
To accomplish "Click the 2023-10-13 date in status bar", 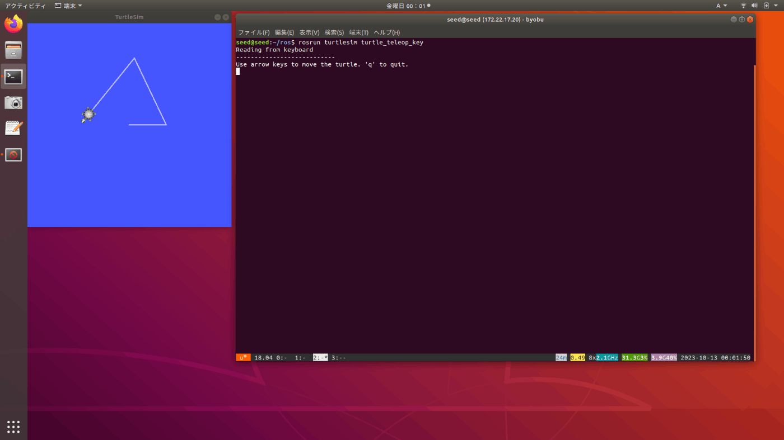I will (699, 357).
